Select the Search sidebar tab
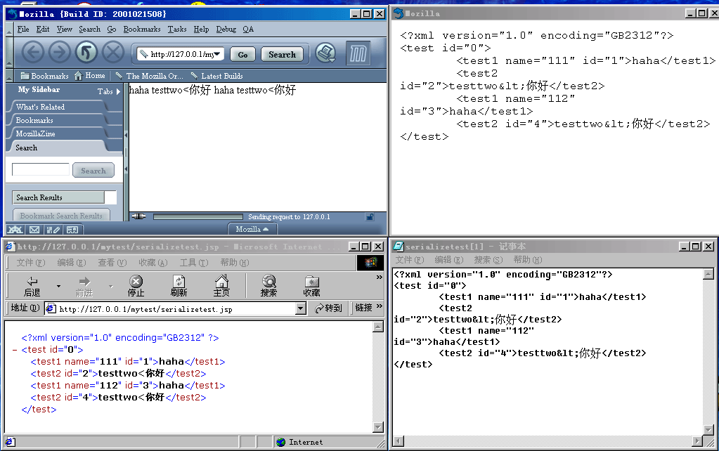Image resolution: width=719 pixels, height=451 pixels. point(58,148)
